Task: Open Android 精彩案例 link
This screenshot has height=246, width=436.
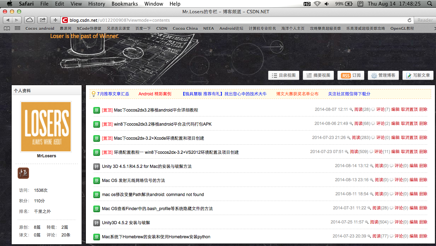Action: click(x=155, y=94)
